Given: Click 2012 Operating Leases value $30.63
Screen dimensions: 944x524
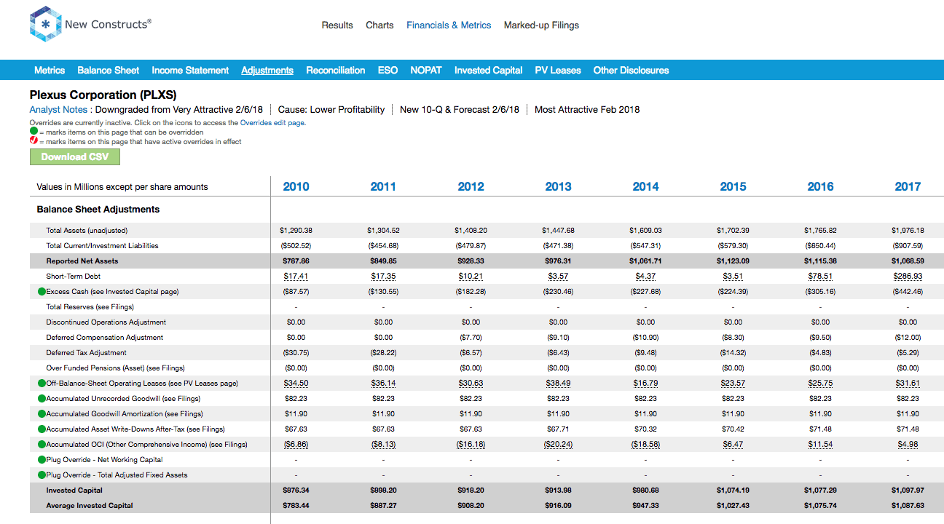Looking at the screenshot, I should click(471, 384).
